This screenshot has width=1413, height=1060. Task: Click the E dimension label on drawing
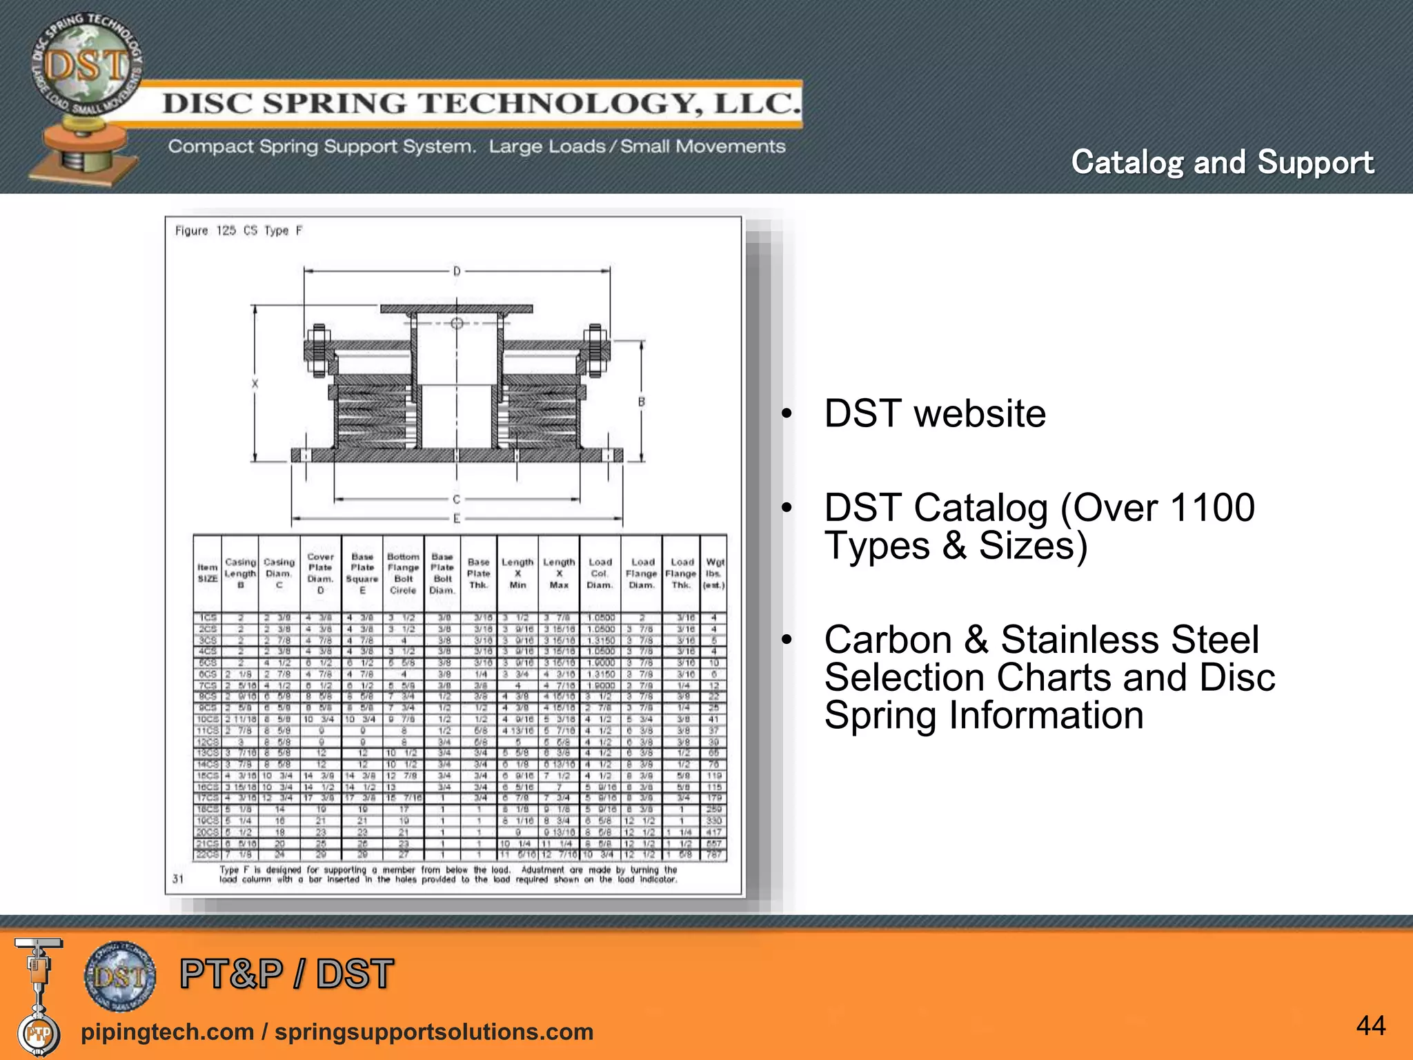[457, 518]
